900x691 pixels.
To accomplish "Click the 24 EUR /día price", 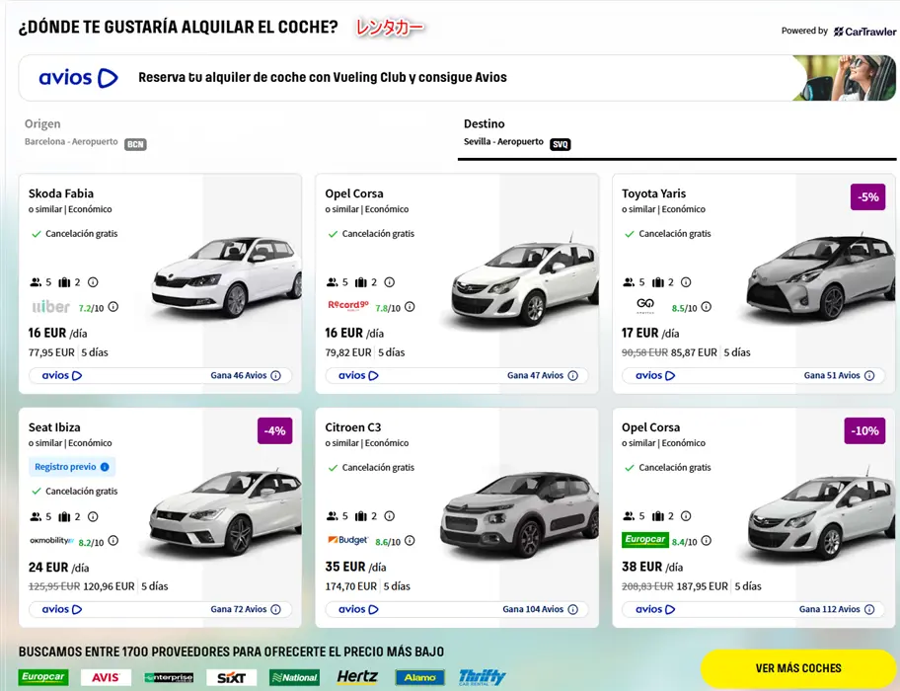I will point(58,568).
